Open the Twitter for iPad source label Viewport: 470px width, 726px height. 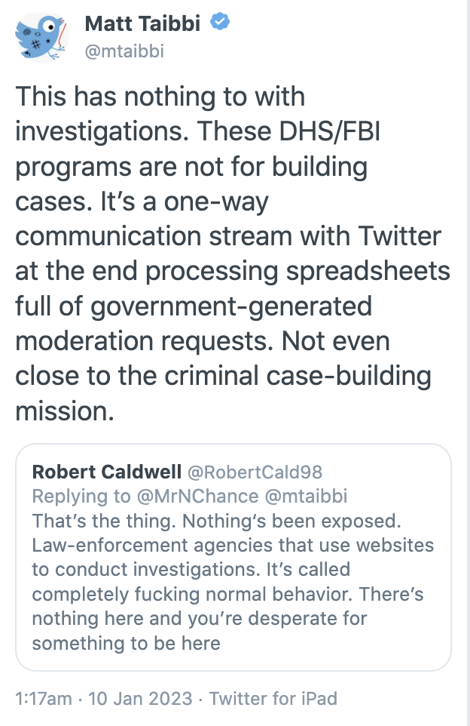click(273, 699)
